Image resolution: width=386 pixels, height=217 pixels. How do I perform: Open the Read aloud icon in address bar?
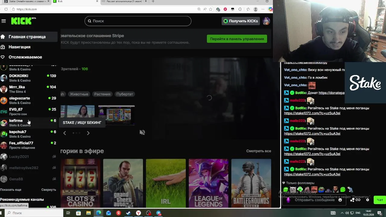coord(205,9)
